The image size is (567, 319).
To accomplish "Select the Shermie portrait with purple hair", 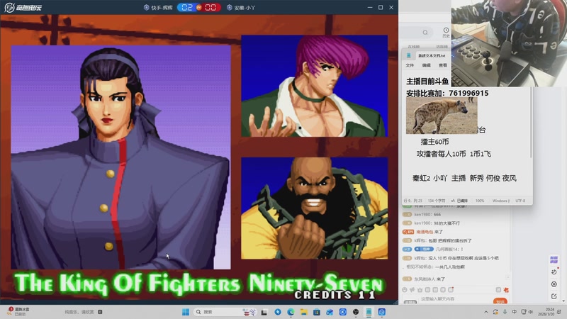I will 314,86.
